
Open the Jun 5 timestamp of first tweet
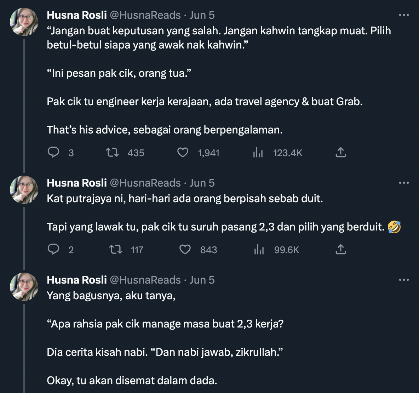202,15
